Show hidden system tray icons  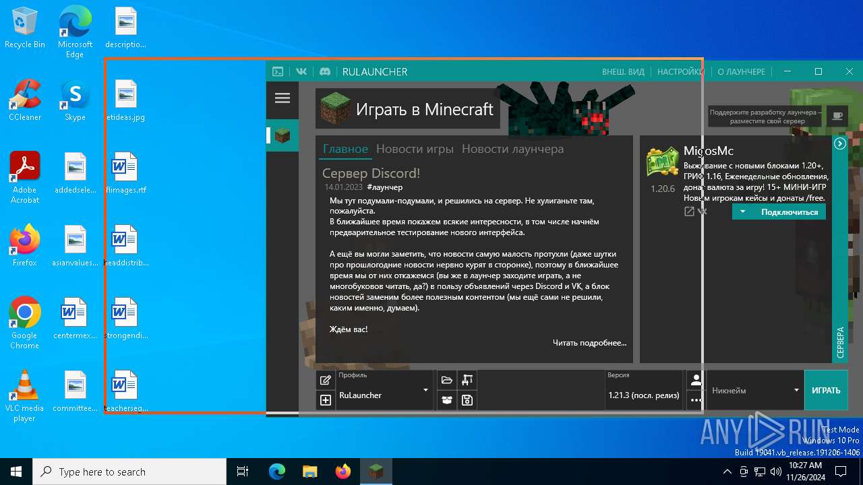coord(727,472)
